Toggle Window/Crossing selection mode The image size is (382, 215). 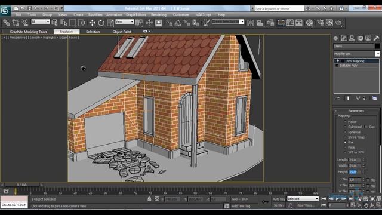point(82,23)
